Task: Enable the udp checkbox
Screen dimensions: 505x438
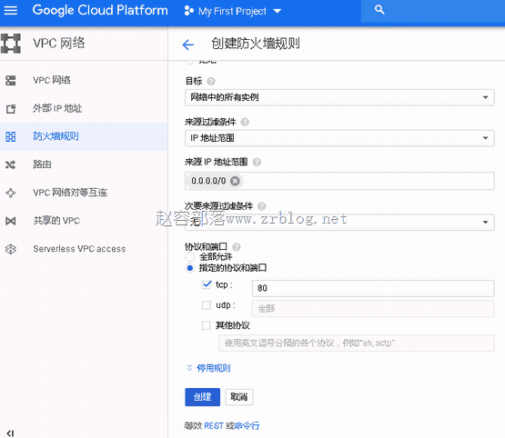Action: (x=207, y=305)
